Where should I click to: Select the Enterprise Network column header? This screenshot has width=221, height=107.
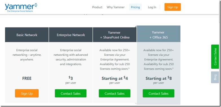[71, 35]
